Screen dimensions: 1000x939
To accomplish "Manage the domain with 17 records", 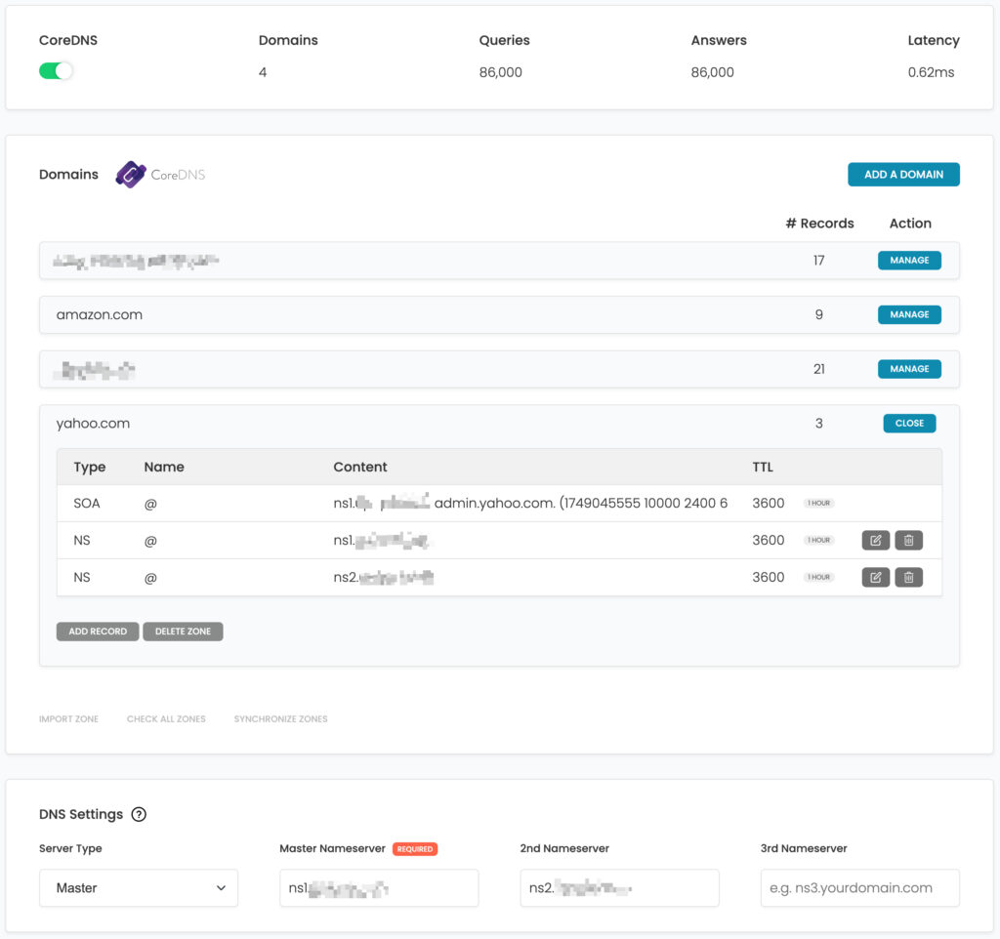I will 908,261.
